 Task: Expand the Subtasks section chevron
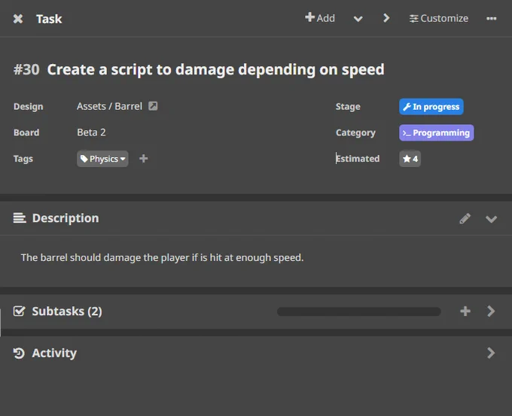click(491, 311)
